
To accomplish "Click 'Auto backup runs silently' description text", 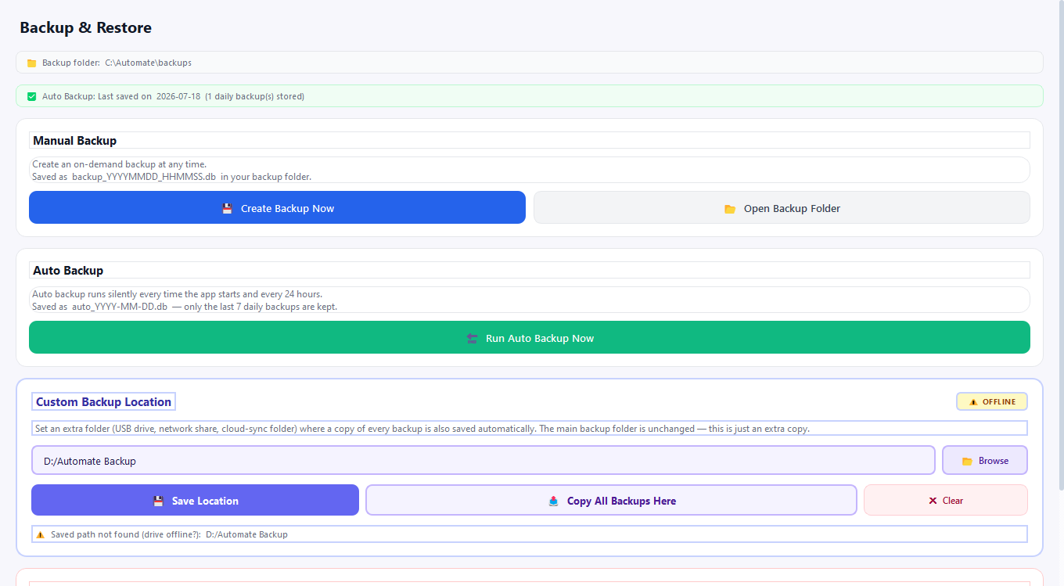I will 178,294.
